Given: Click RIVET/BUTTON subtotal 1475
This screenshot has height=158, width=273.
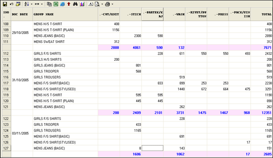Looking at the screenshot, I should coord(202,113).
